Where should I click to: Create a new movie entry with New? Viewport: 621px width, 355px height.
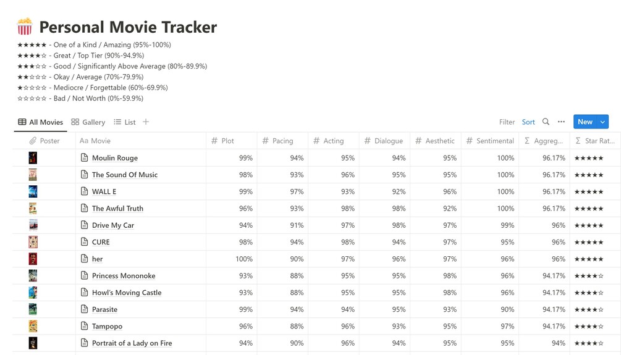[585, 122]
